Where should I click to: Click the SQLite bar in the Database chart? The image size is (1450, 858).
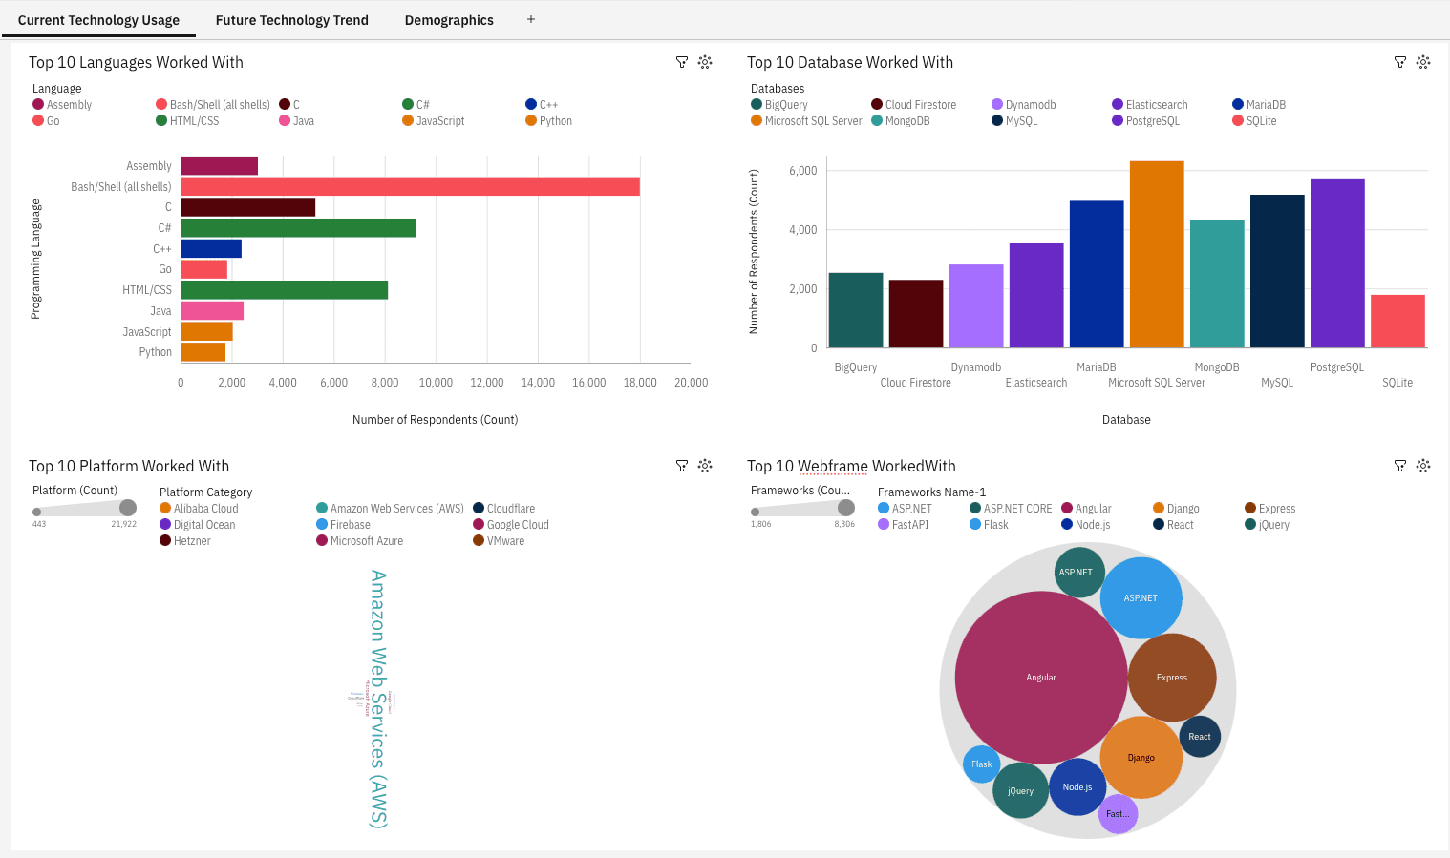(1397, 320)
